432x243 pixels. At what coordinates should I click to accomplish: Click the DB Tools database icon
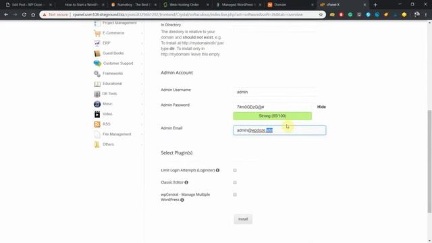click(97, 94)
